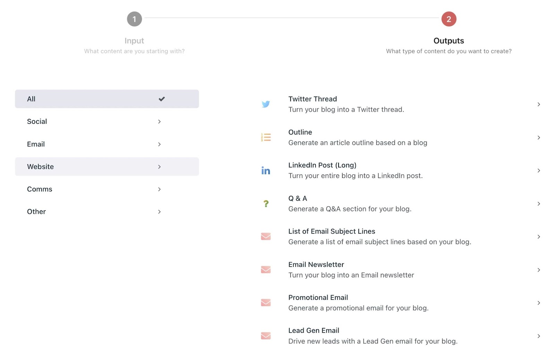Open the Twitter Thread output option
Image resolution: width=555 pixels, height=350 pixels.
tap(313, 99)
